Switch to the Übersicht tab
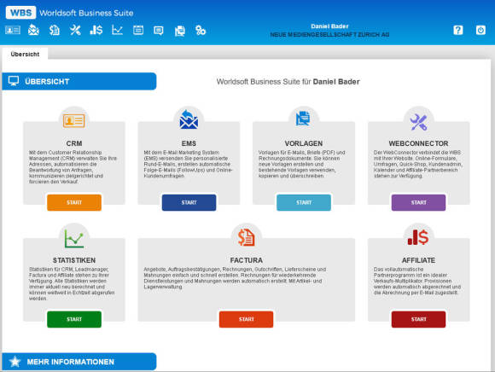The image size is (495, 372). (25, 54)
